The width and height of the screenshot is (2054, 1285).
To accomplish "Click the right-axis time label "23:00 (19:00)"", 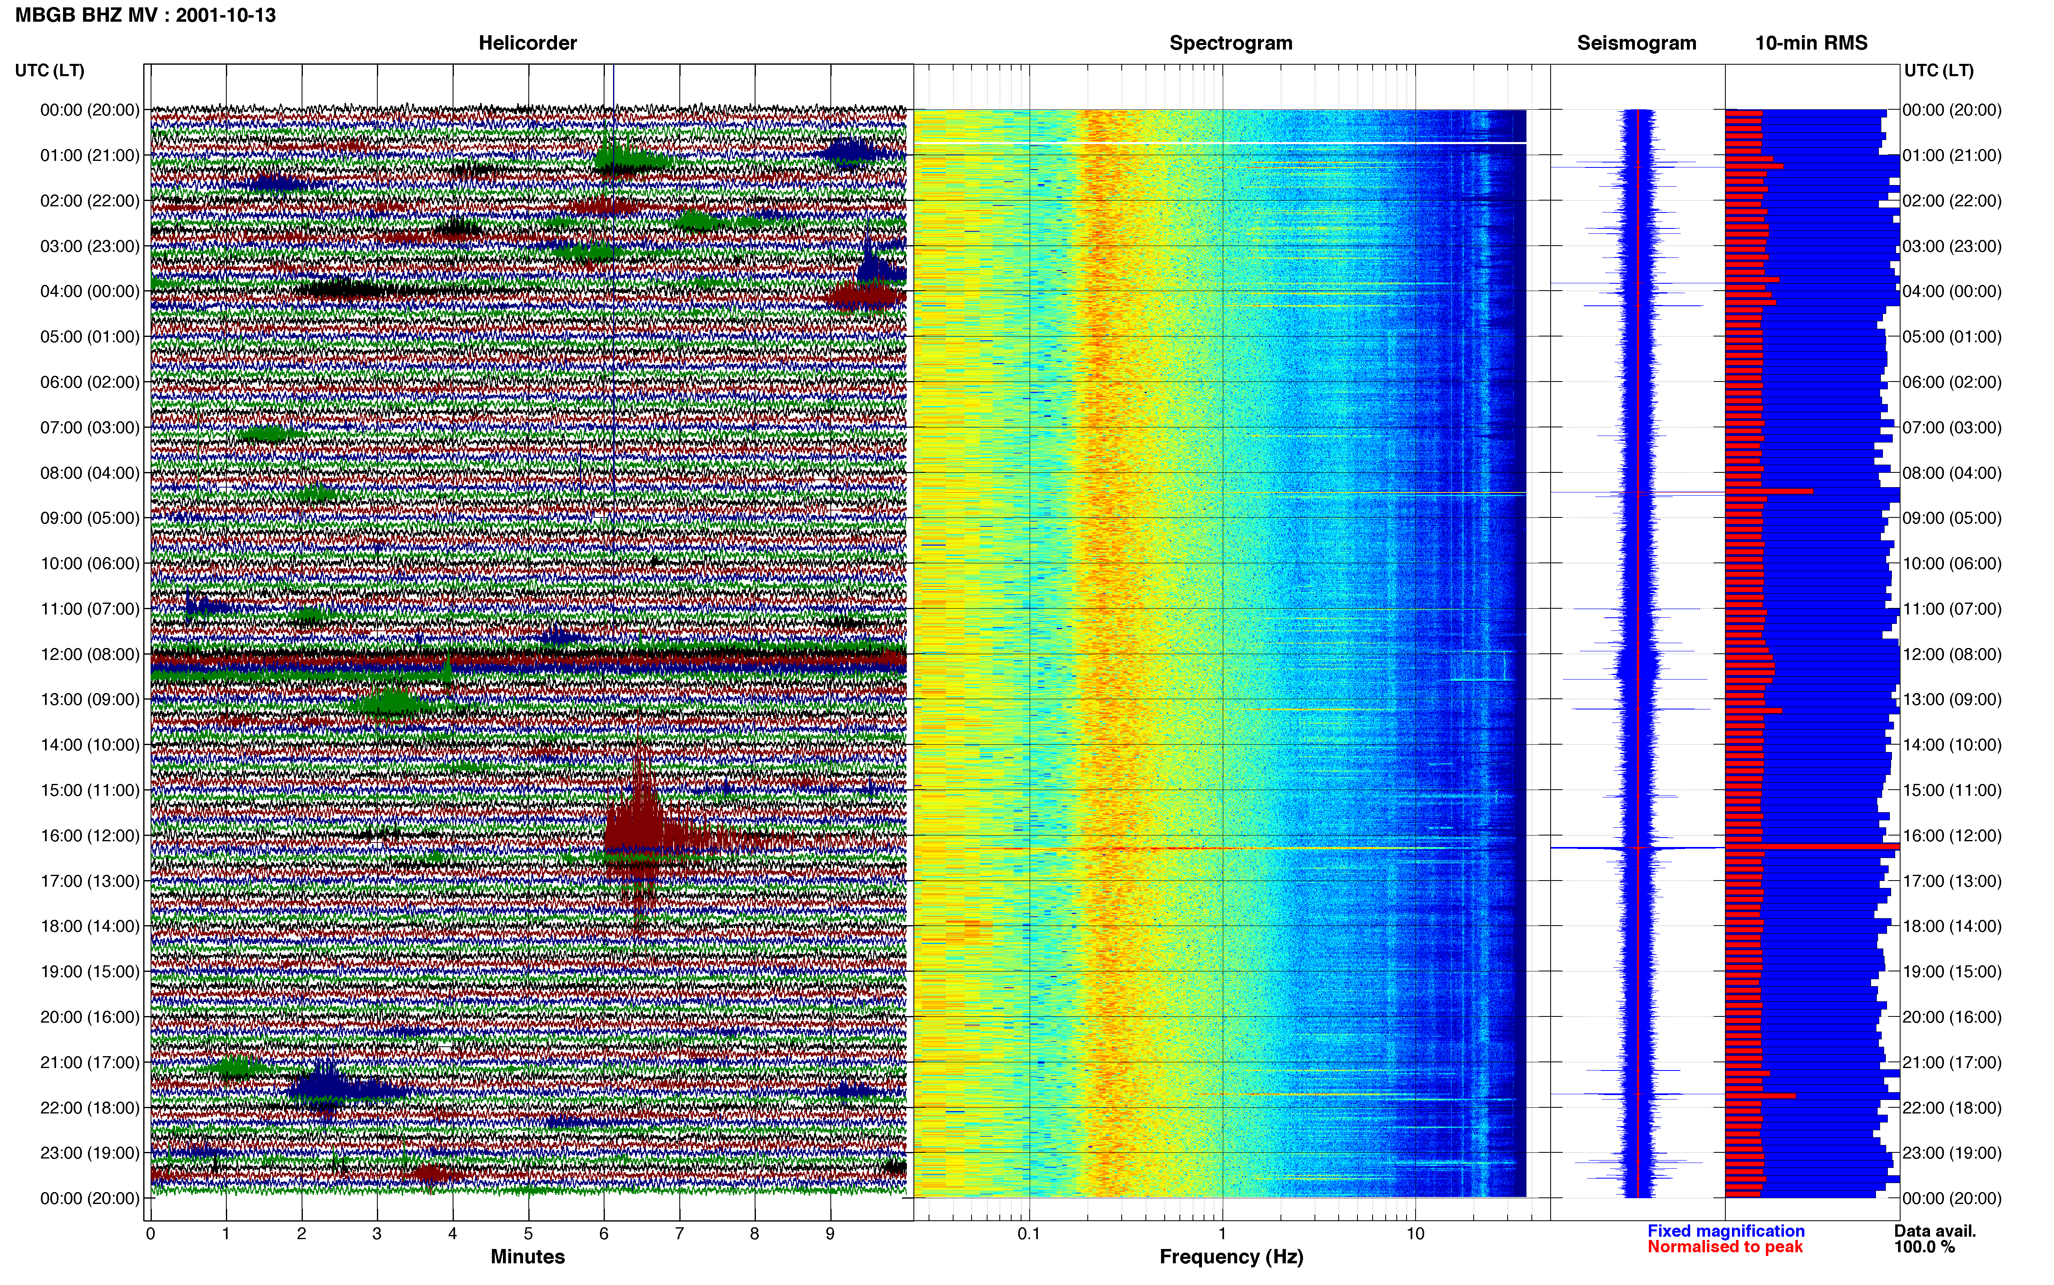I will (1952, 1153).
